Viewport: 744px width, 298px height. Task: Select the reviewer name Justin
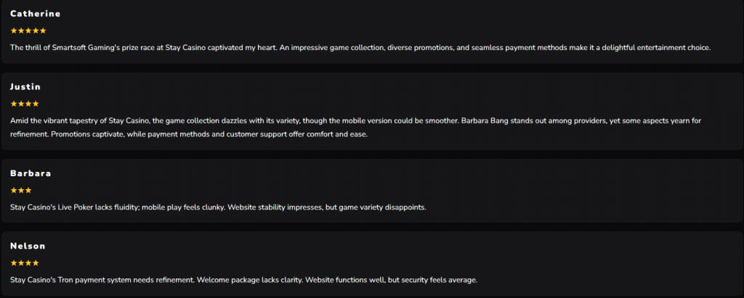pos(25,87)
